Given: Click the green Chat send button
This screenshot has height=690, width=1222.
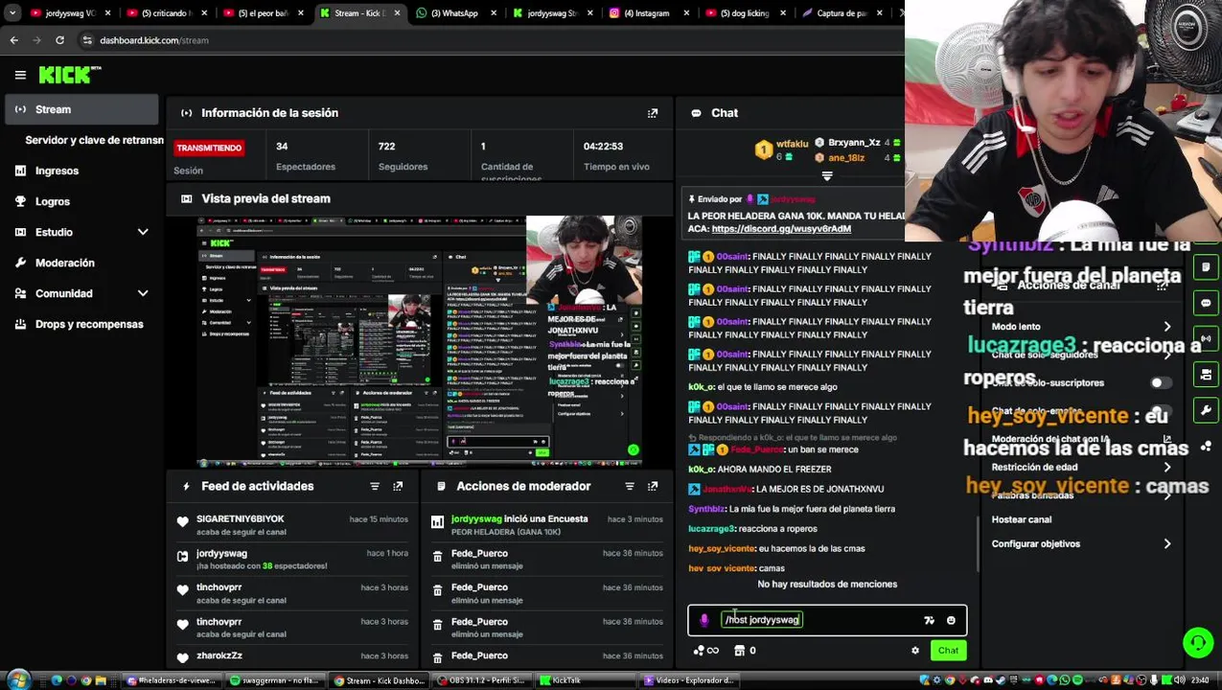Looking at the screenshot, I should coord(948,651).
